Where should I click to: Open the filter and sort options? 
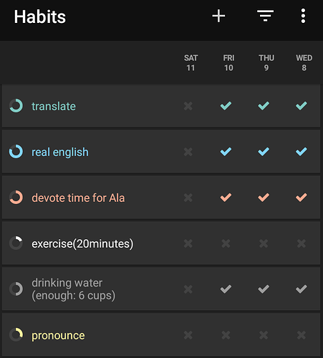pyautogui.click(x=265, y=16)
